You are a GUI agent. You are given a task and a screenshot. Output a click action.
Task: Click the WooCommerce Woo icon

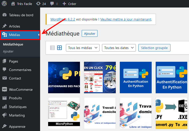pyautogui.click(x=5, y=89)
